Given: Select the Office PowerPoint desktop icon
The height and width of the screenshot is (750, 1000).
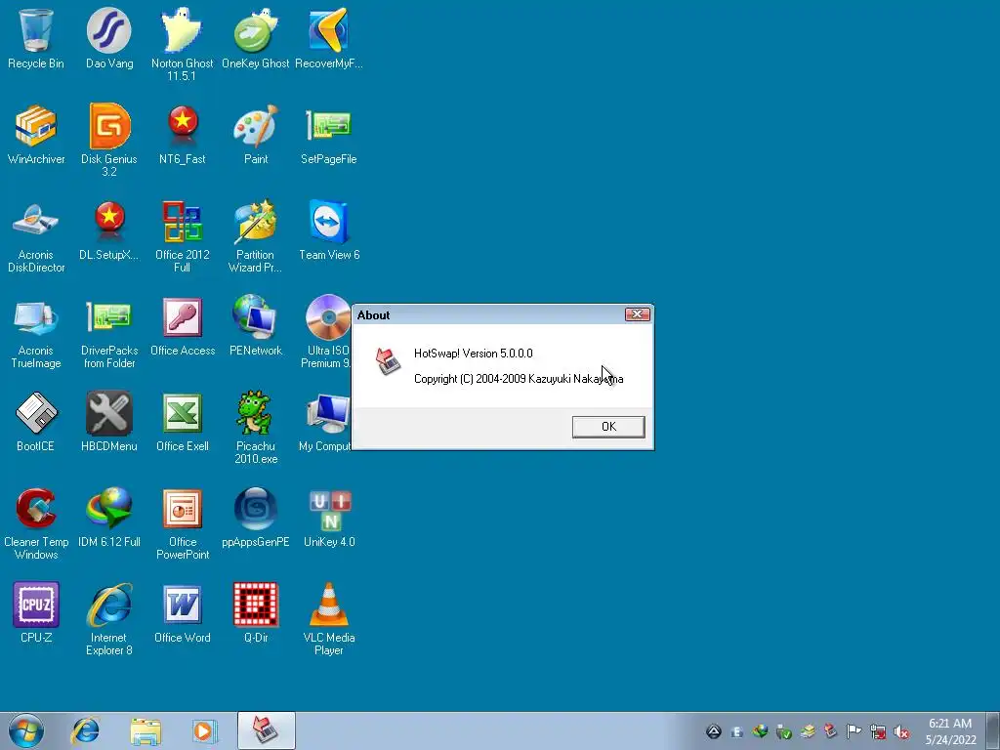Looking at the screenshot, I should [183, 522].
